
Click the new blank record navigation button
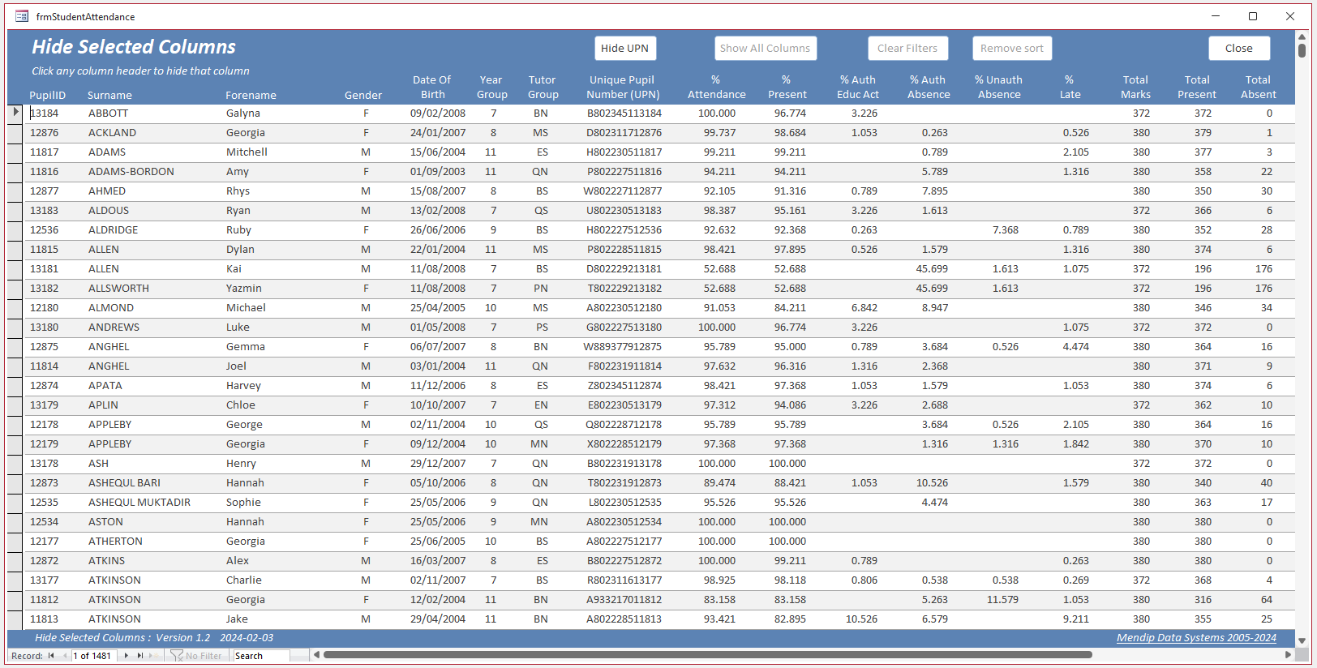pos(153,656)
